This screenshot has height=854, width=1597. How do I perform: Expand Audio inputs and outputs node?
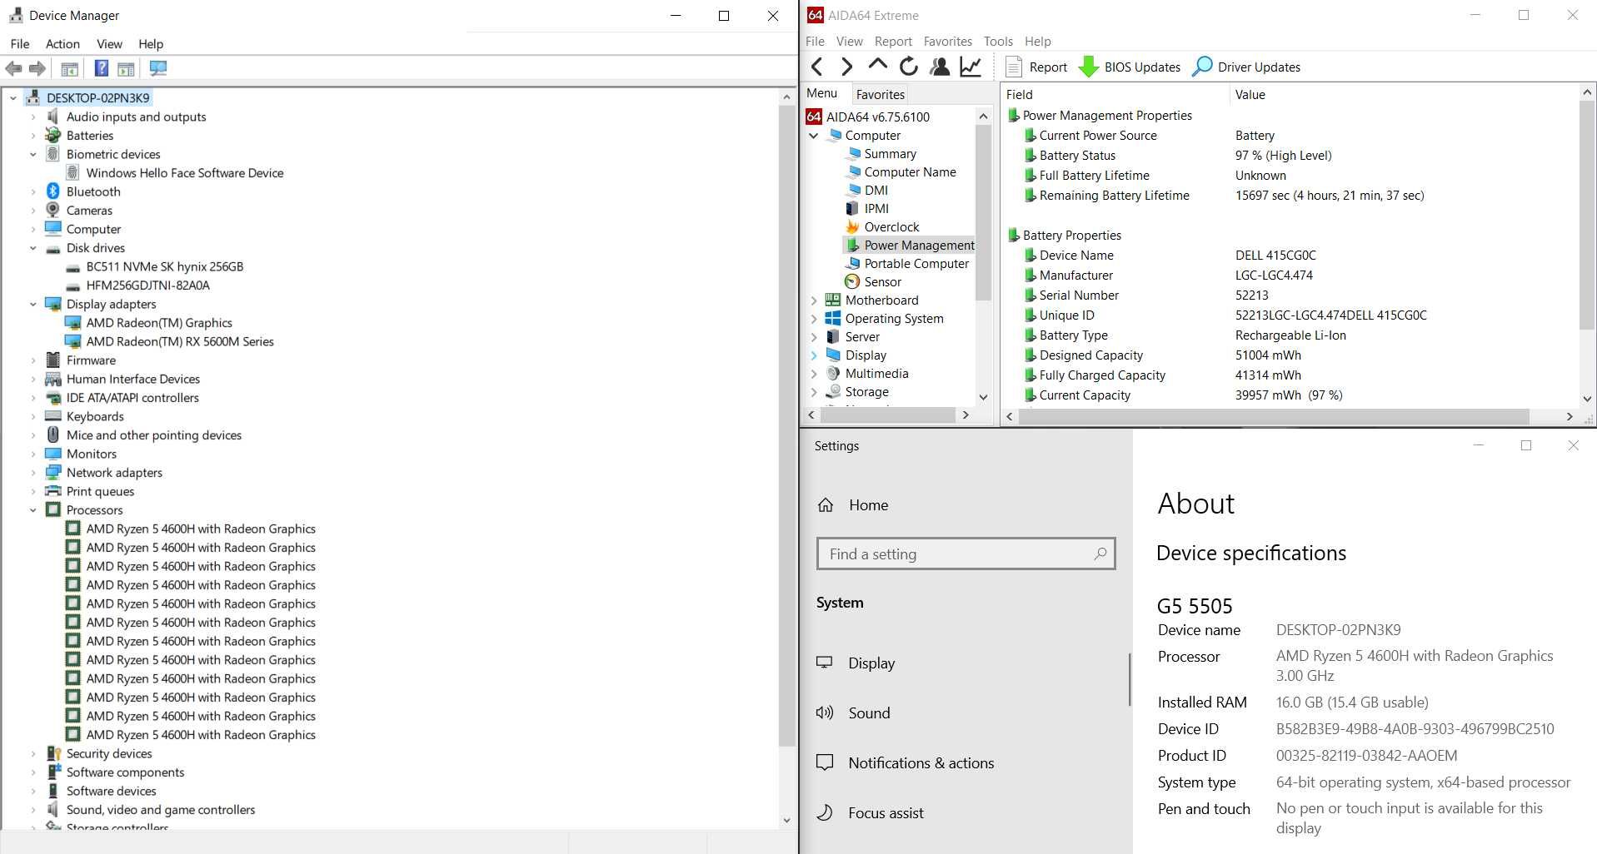click(33, 117)
